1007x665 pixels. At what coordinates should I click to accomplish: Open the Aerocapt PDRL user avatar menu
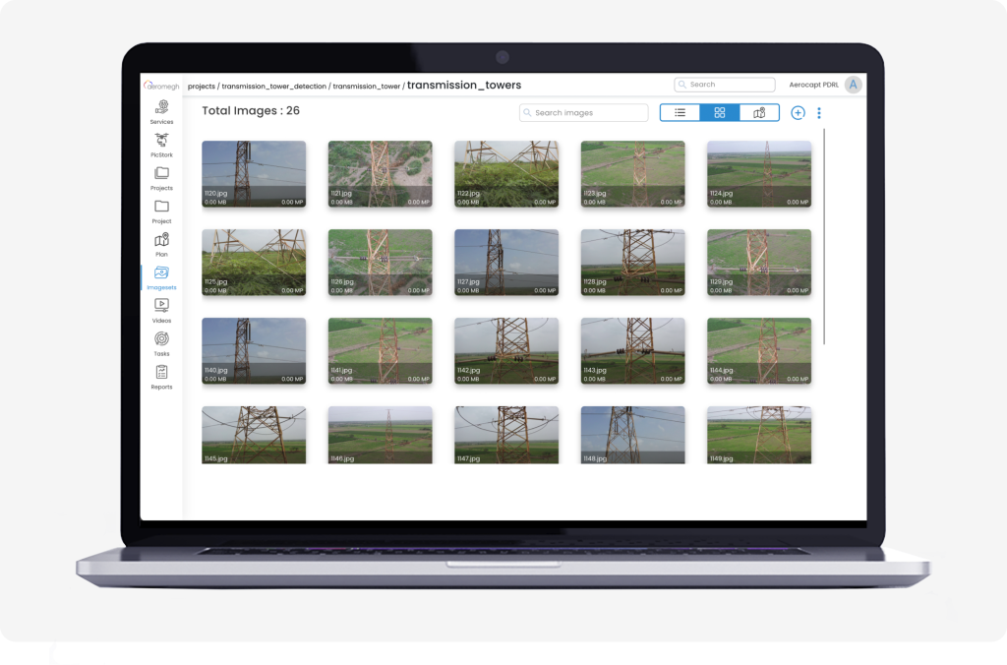853,86
